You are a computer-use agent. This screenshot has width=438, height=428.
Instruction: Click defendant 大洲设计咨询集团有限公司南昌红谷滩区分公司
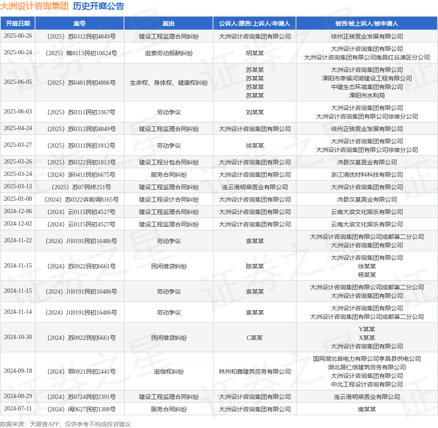pos(367,57)
